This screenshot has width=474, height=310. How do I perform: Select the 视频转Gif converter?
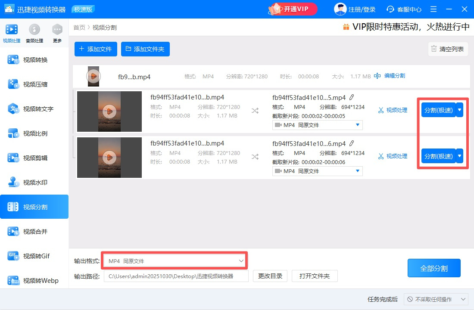pyautogui.click(x=34, y=256)
